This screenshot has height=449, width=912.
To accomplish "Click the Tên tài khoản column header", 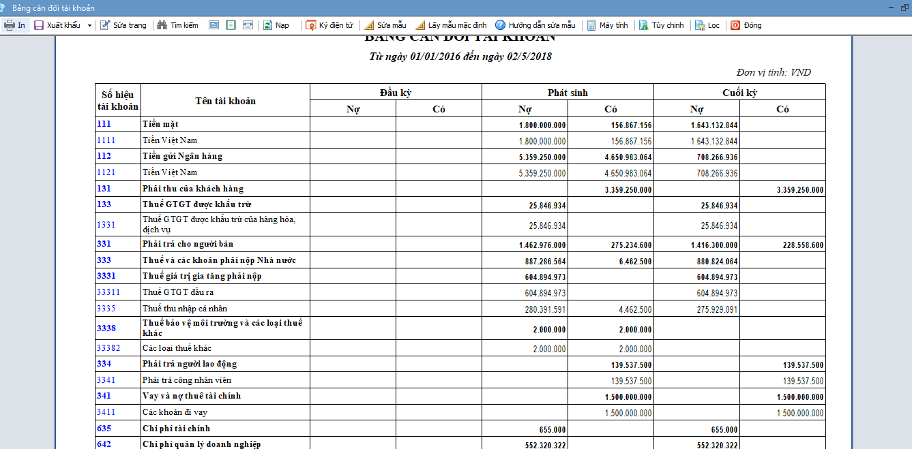I will point(225,101).
